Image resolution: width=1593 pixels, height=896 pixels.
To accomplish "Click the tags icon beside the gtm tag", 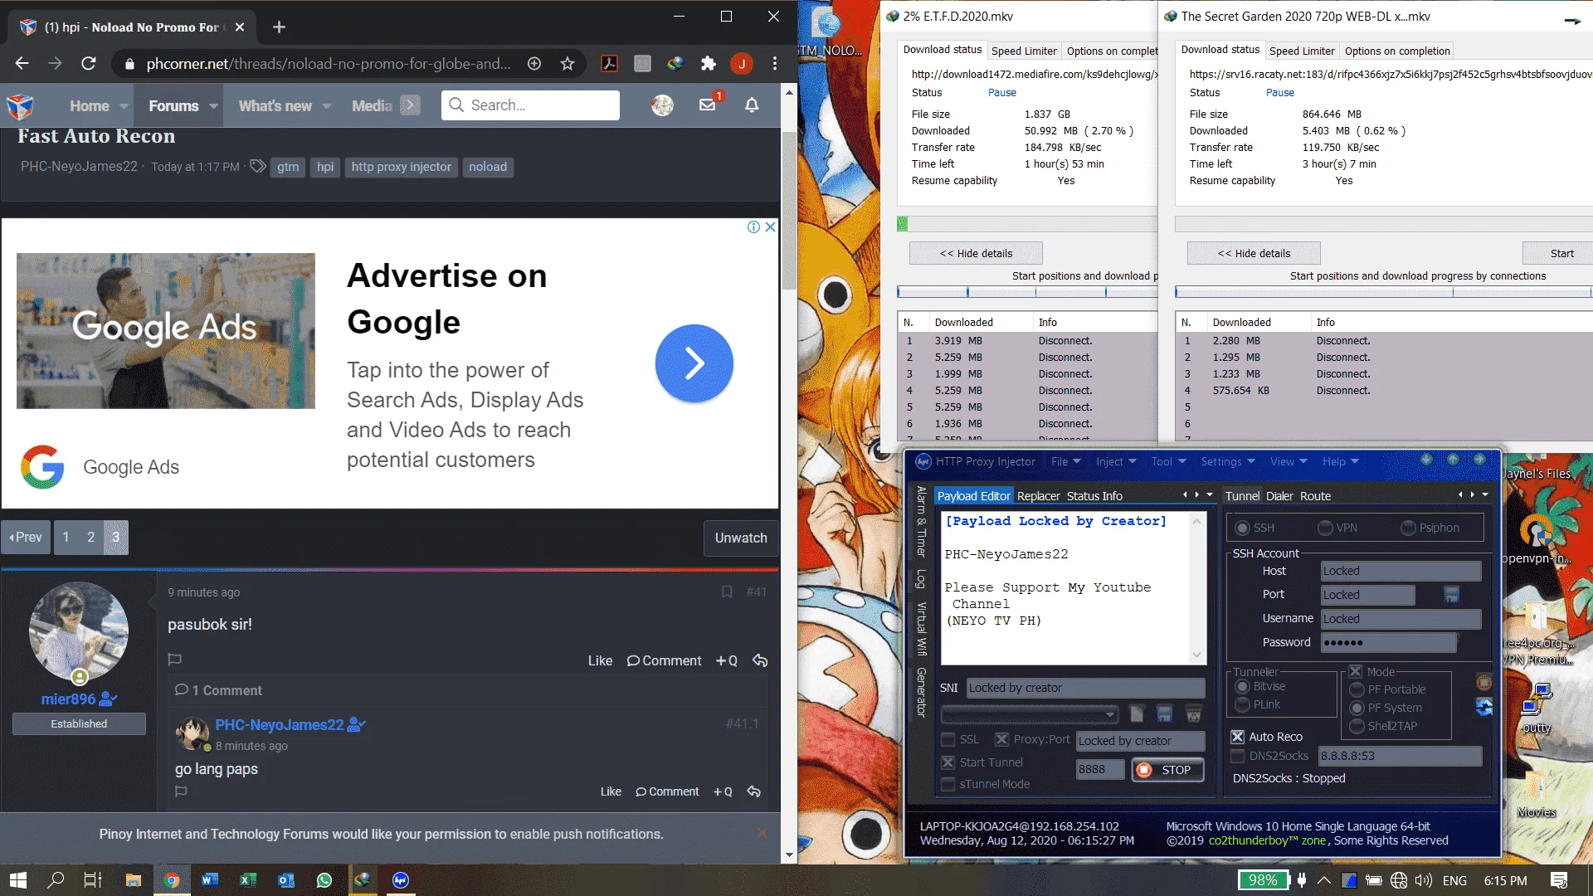I will coord(258,166).
